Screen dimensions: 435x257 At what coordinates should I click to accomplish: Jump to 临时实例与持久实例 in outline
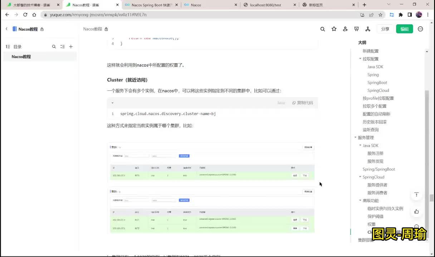click(x=385, y=208)
